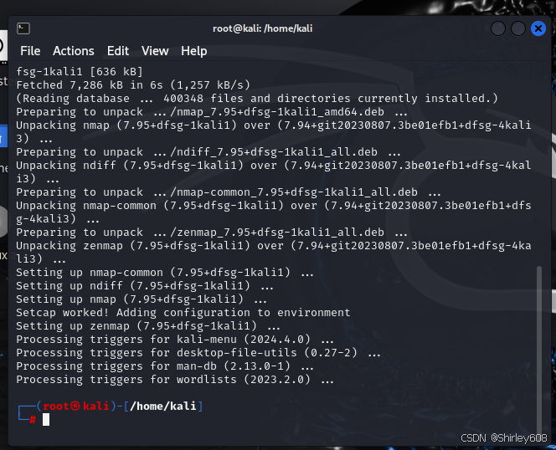Click 'Preparing to unpack .../zenmap_7.95' line
This screenshot has height=450, width=556.
pos(211,233)
